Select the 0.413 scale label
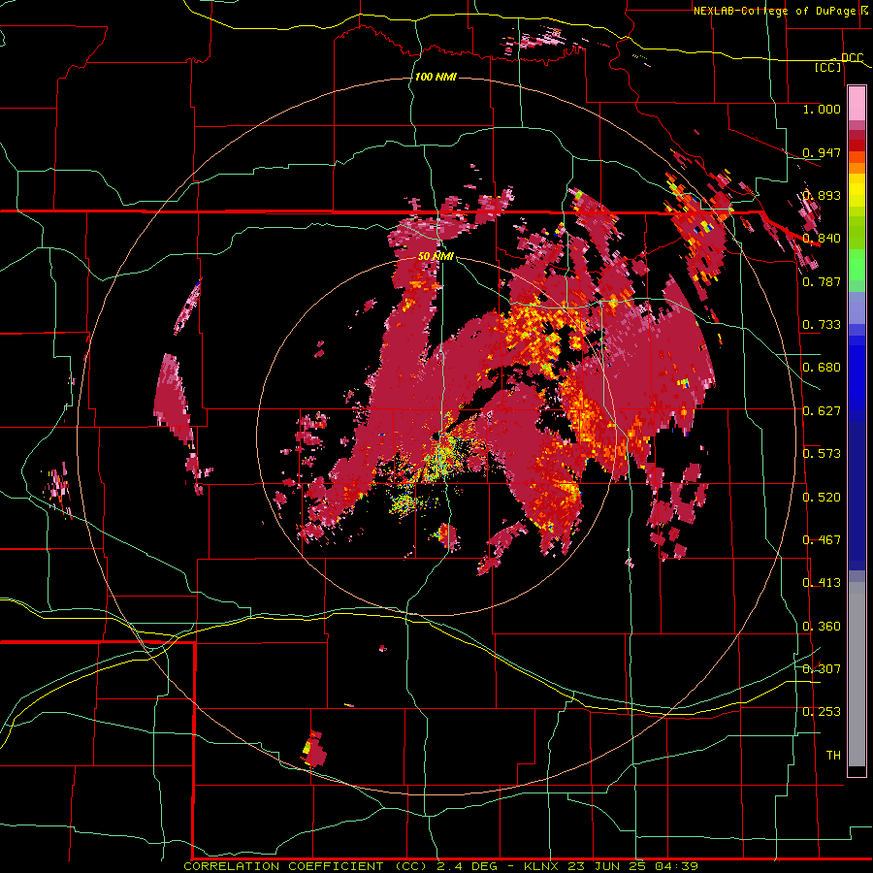 pyautogui.click(x=822, y=583)
